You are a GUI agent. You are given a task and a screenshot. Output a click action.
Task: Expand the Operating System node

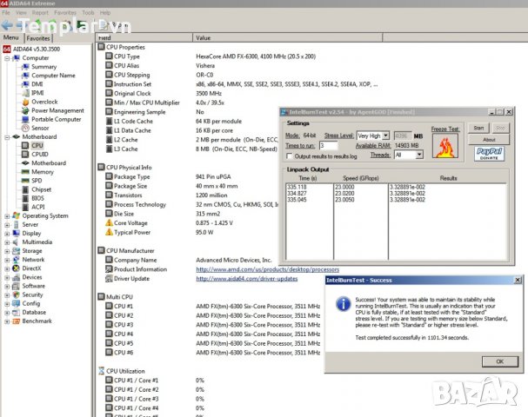7,216
